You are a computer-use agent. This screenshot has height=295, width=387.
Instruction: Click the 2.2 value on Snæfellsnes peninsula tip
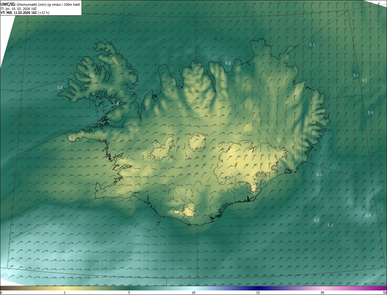72,138
